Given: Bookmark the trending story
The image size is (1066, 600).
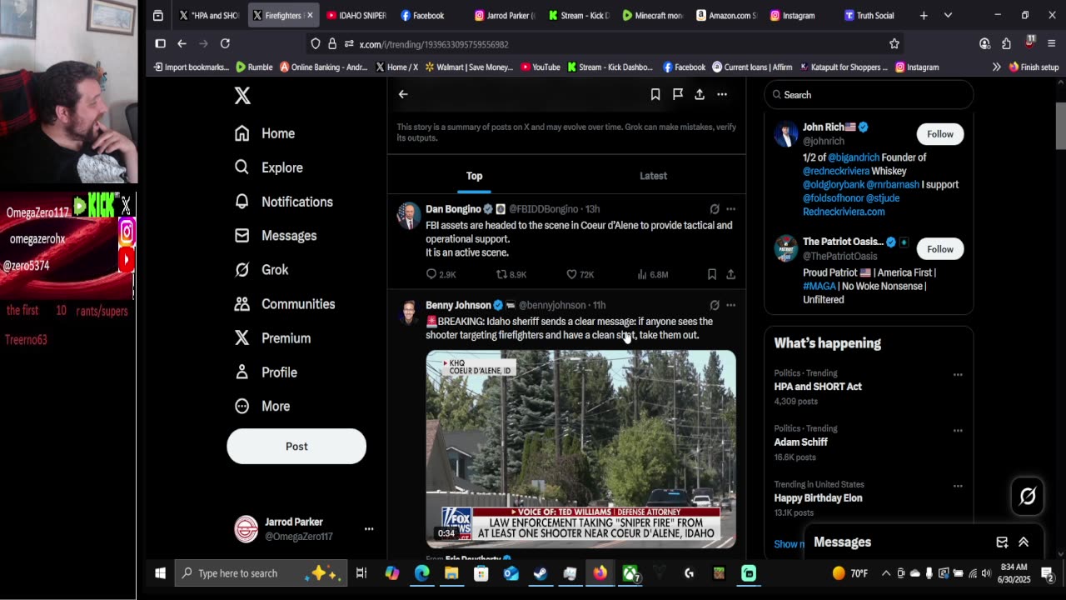Looking at the screenshot, I should click(x=655, y=95).
